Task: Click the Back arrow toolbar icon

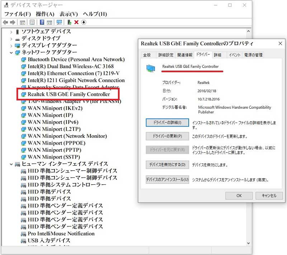Action: pos(5,22)
